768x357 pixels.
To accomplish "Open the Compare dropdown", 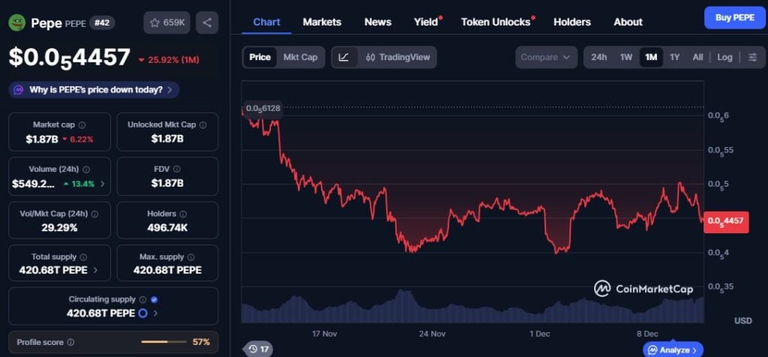I will coord(546,57).
